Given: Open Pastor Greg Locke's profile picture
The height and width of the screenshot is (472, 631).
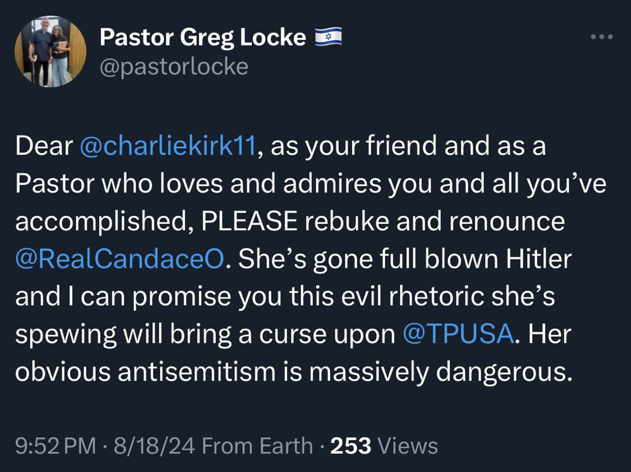Looking at the screenshot, I should pyautogui.click(x=50, y=52).
